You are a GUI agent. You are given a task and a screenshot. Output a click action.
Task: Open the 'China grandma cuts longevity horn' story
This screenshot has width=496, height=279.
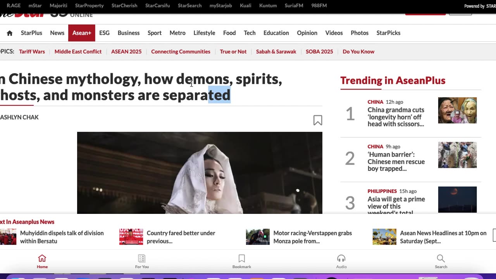pos(396,117)
